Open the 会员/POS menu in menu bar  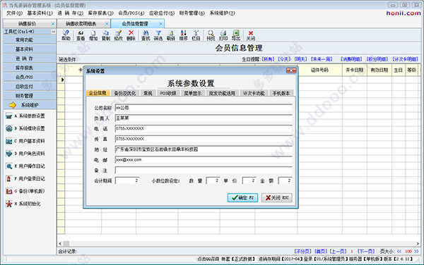pos(131,13)
